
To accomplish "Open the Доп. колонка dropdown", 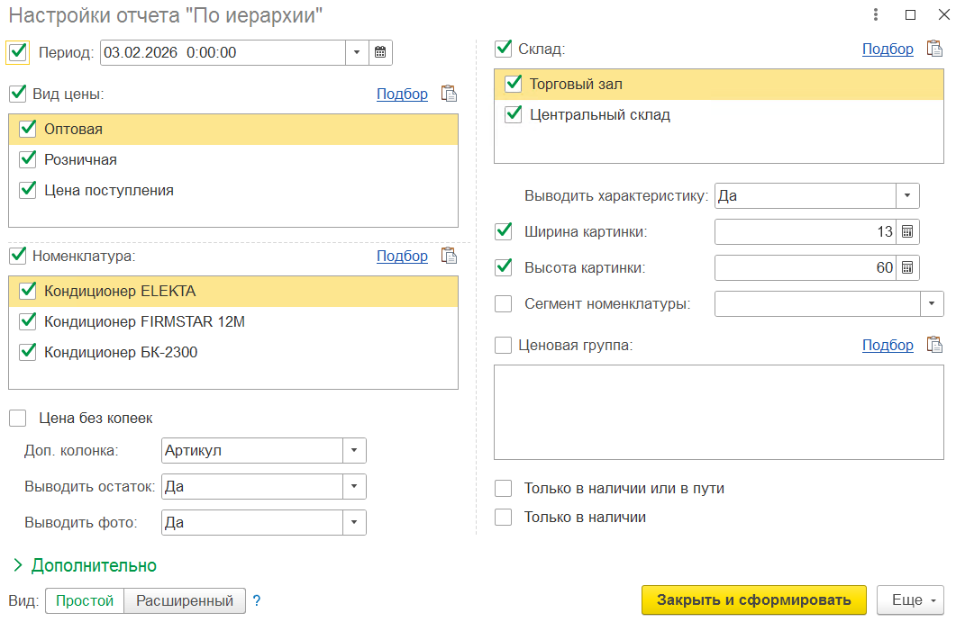I will click(354, 450).
